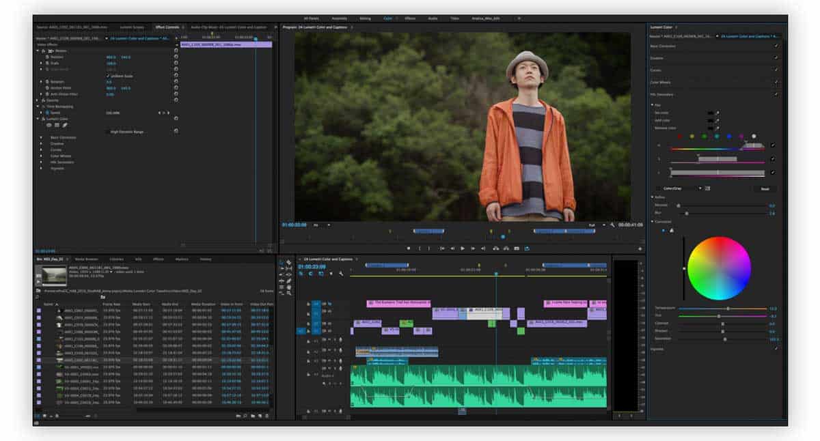Expand Basic Correction in Effect Controls list
This screenshot has width=820, height=441.
pos(42,137)
